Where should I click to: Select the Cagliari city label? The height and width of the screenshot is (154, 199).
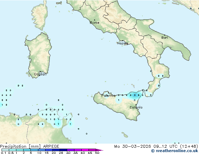coord(40,74)
